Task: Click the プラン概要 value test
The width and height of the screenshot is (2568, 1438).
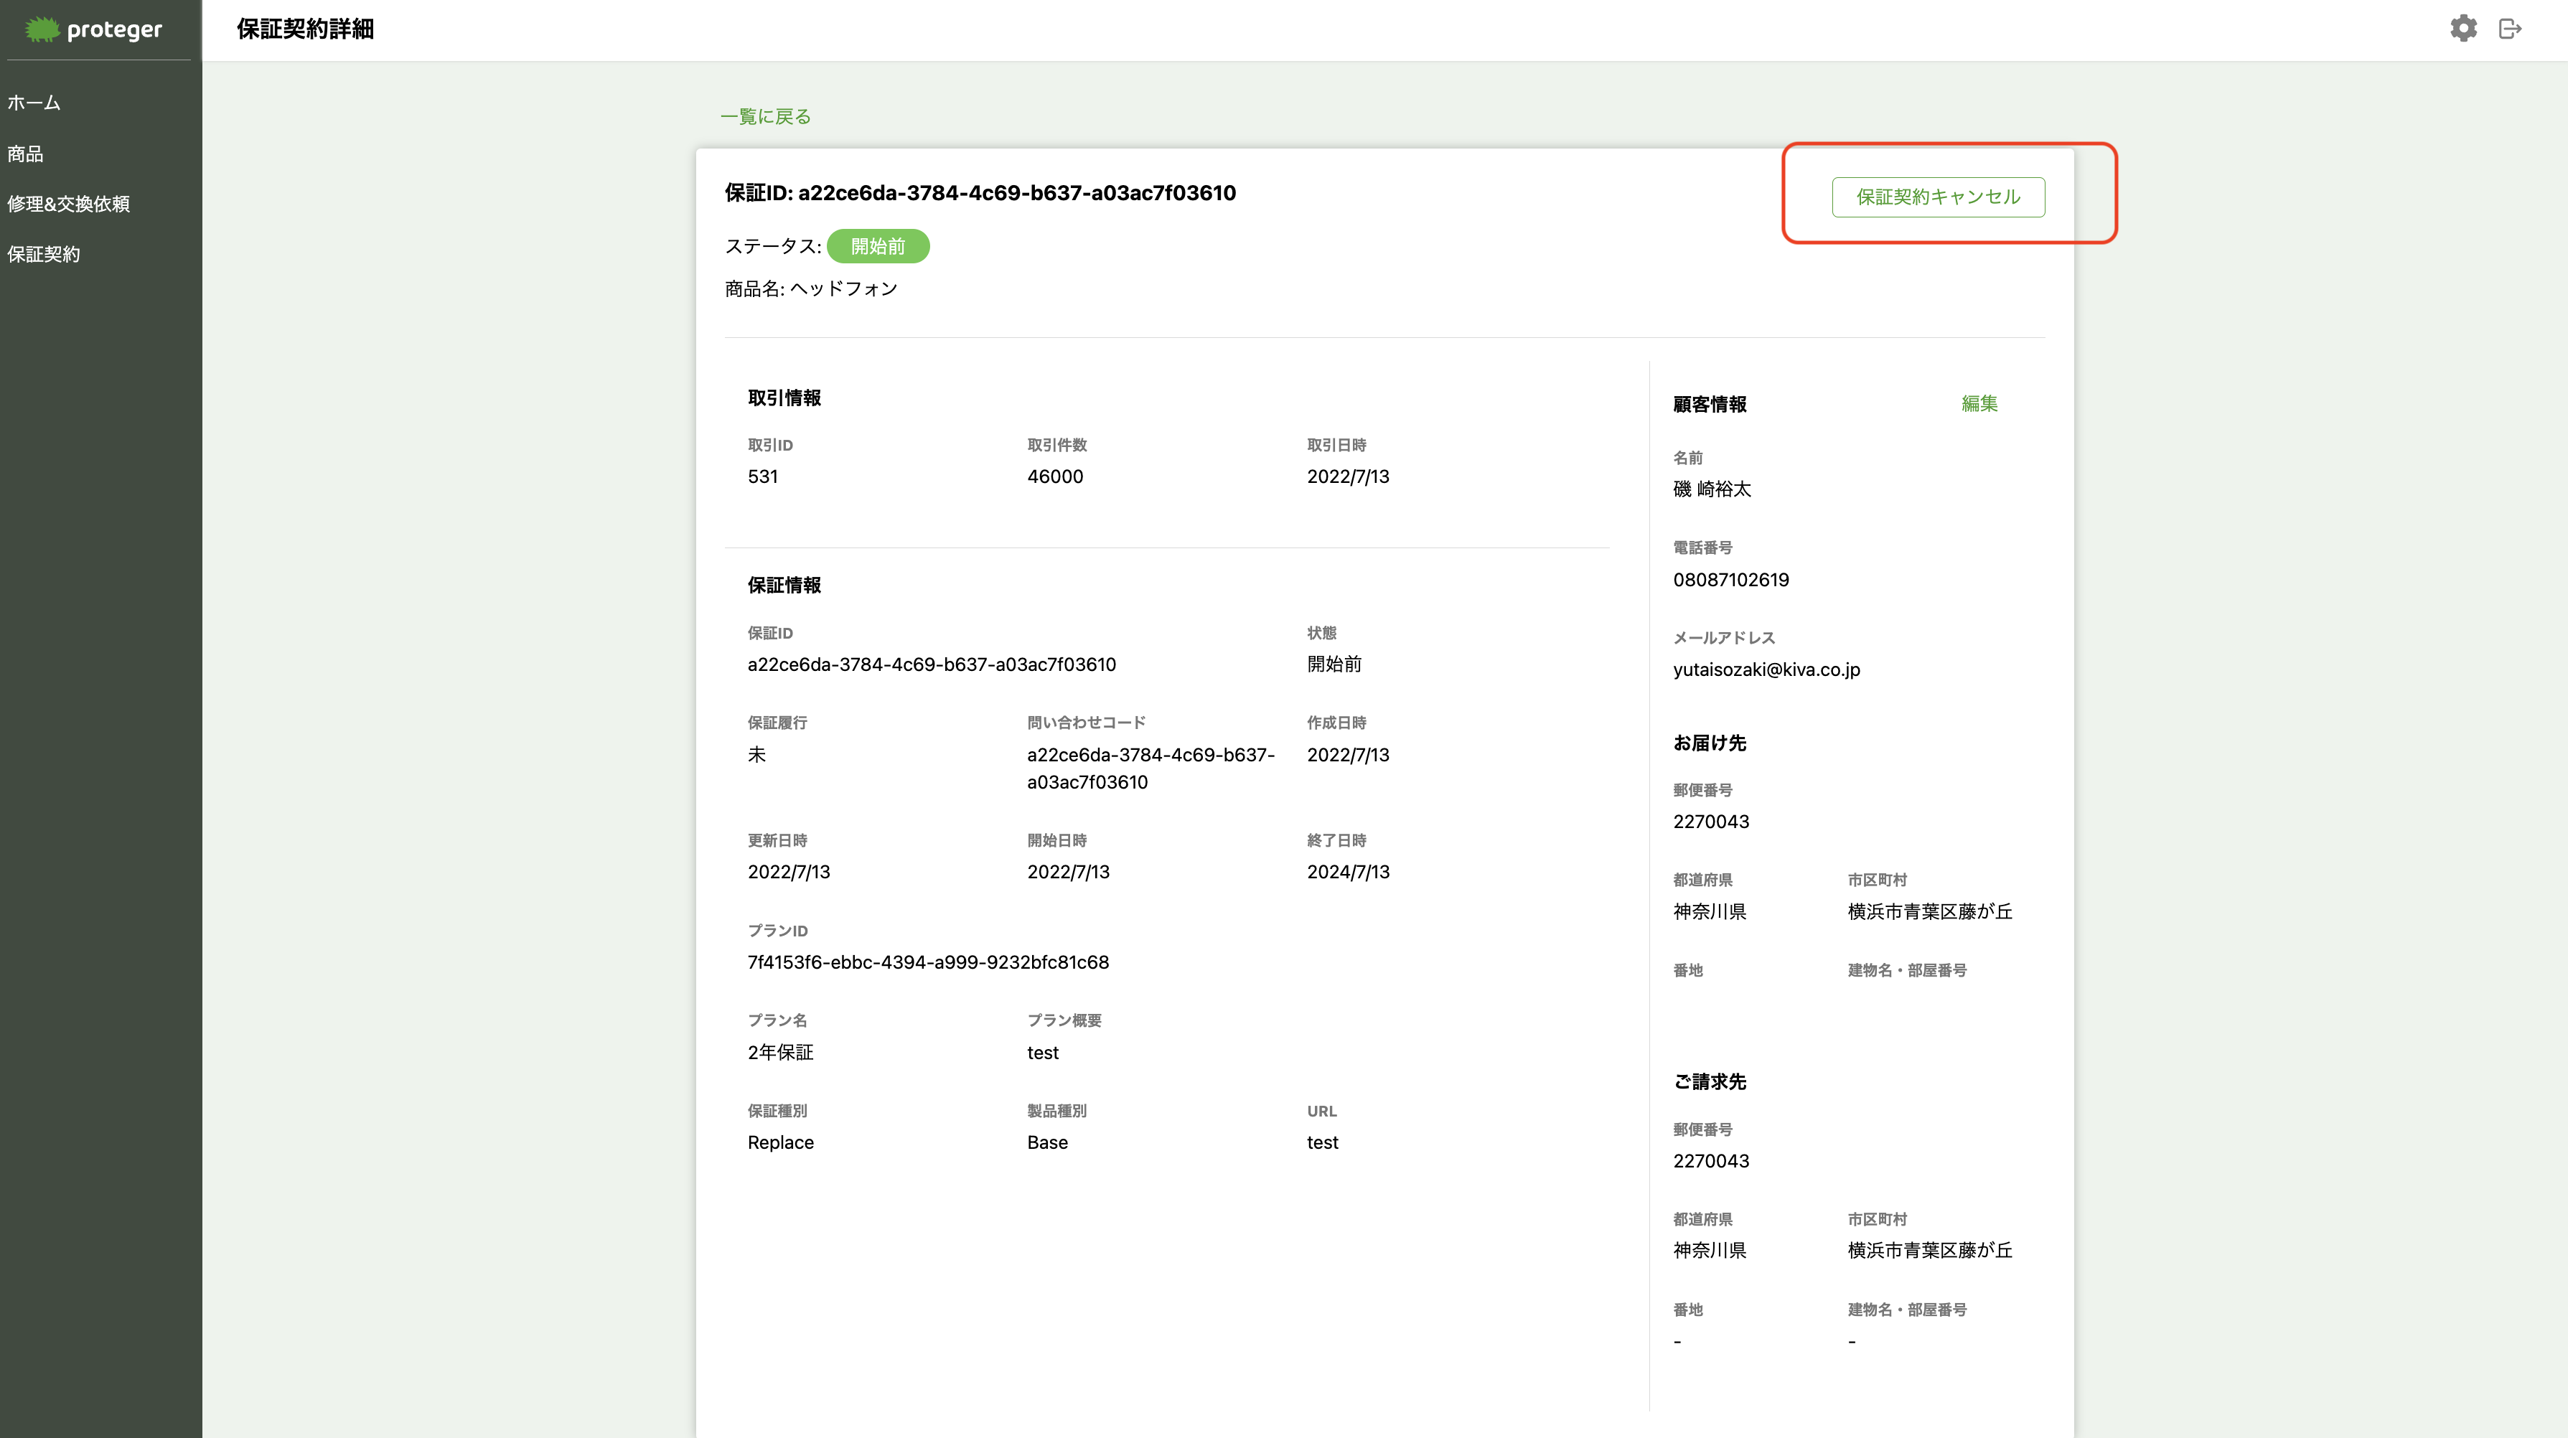Action: 1043,1053
